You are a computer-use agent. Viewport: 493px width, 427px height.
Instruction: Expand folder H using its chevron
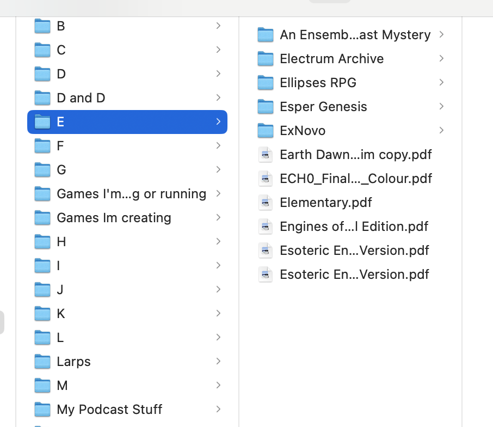point(218,241)
